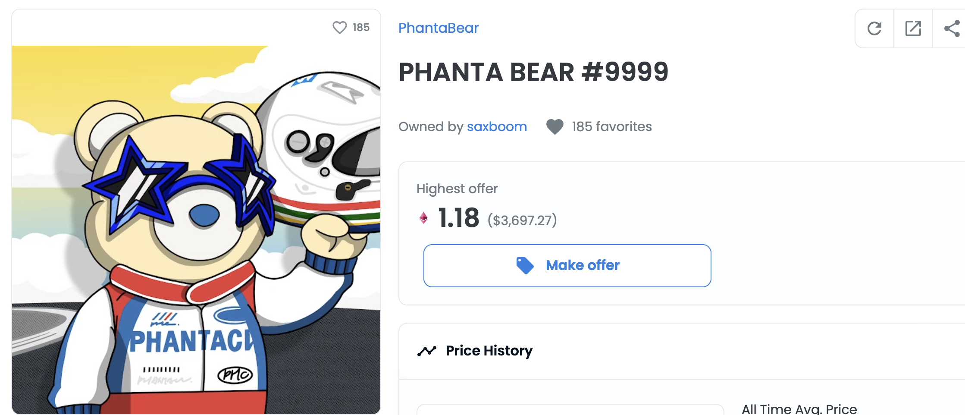
Task: Click the Make offer button
Action: click(x=567, y=266)
